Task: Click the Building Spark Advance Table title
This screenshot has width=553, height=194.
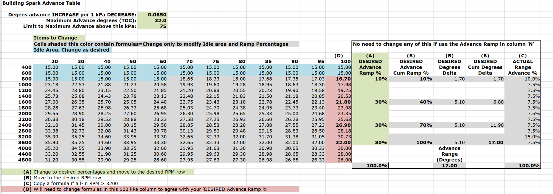Action: pyautogui.click(x=41, y=3)
